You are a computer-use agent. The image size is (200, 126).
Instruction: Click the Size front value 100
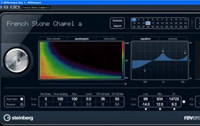click(74, 99)
